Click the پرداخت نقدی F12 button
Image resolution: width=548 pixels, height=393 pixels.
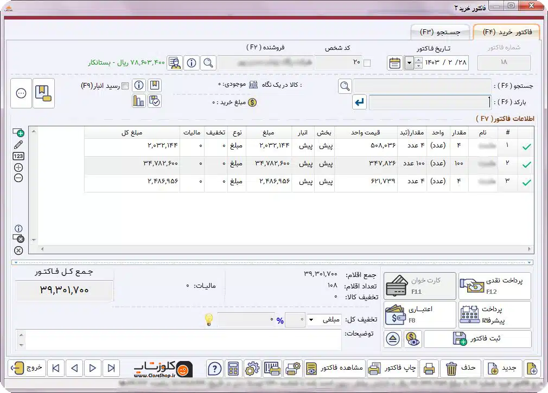coord(495,286)
